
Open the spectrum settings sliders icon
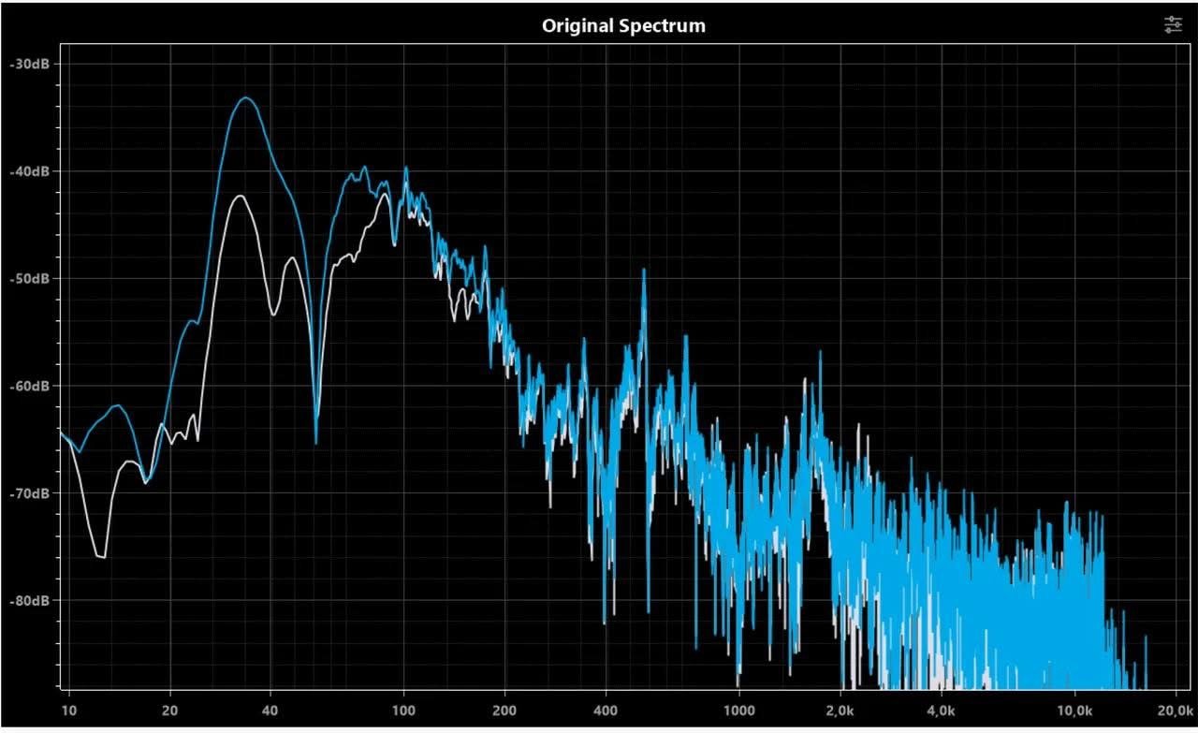1173,25
